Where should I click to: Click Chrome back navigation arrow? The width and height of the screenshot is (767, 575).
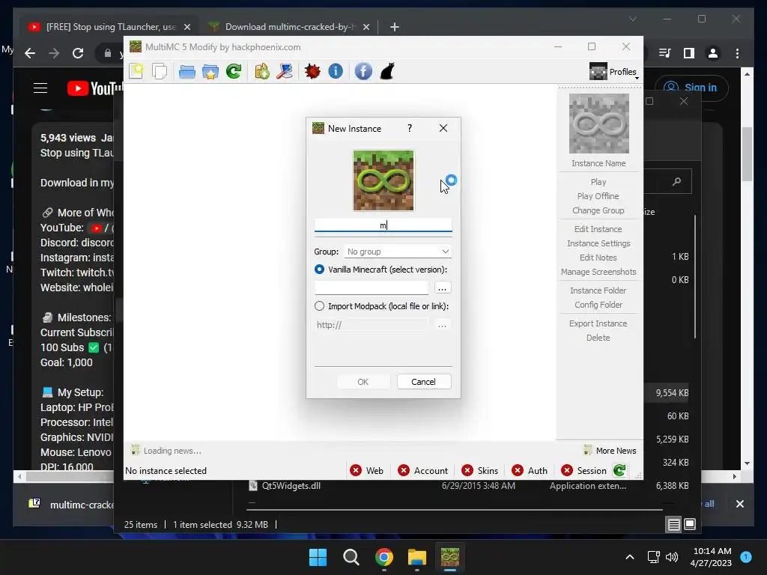pos(30,53)
